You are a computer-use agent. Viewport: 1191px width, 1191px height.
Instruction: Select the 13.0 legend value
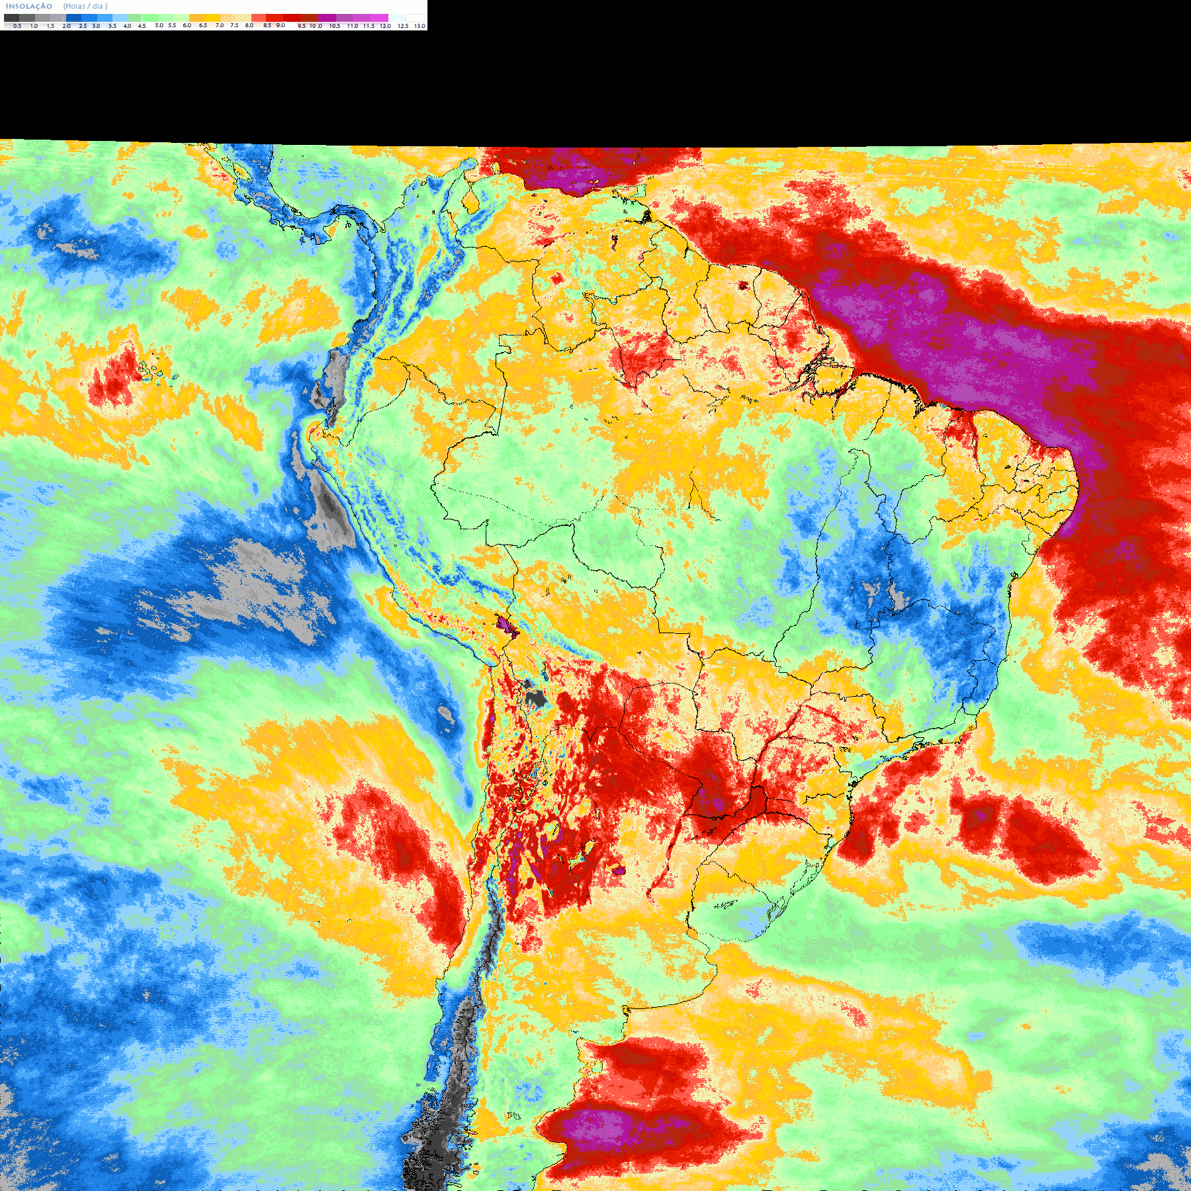419,26
